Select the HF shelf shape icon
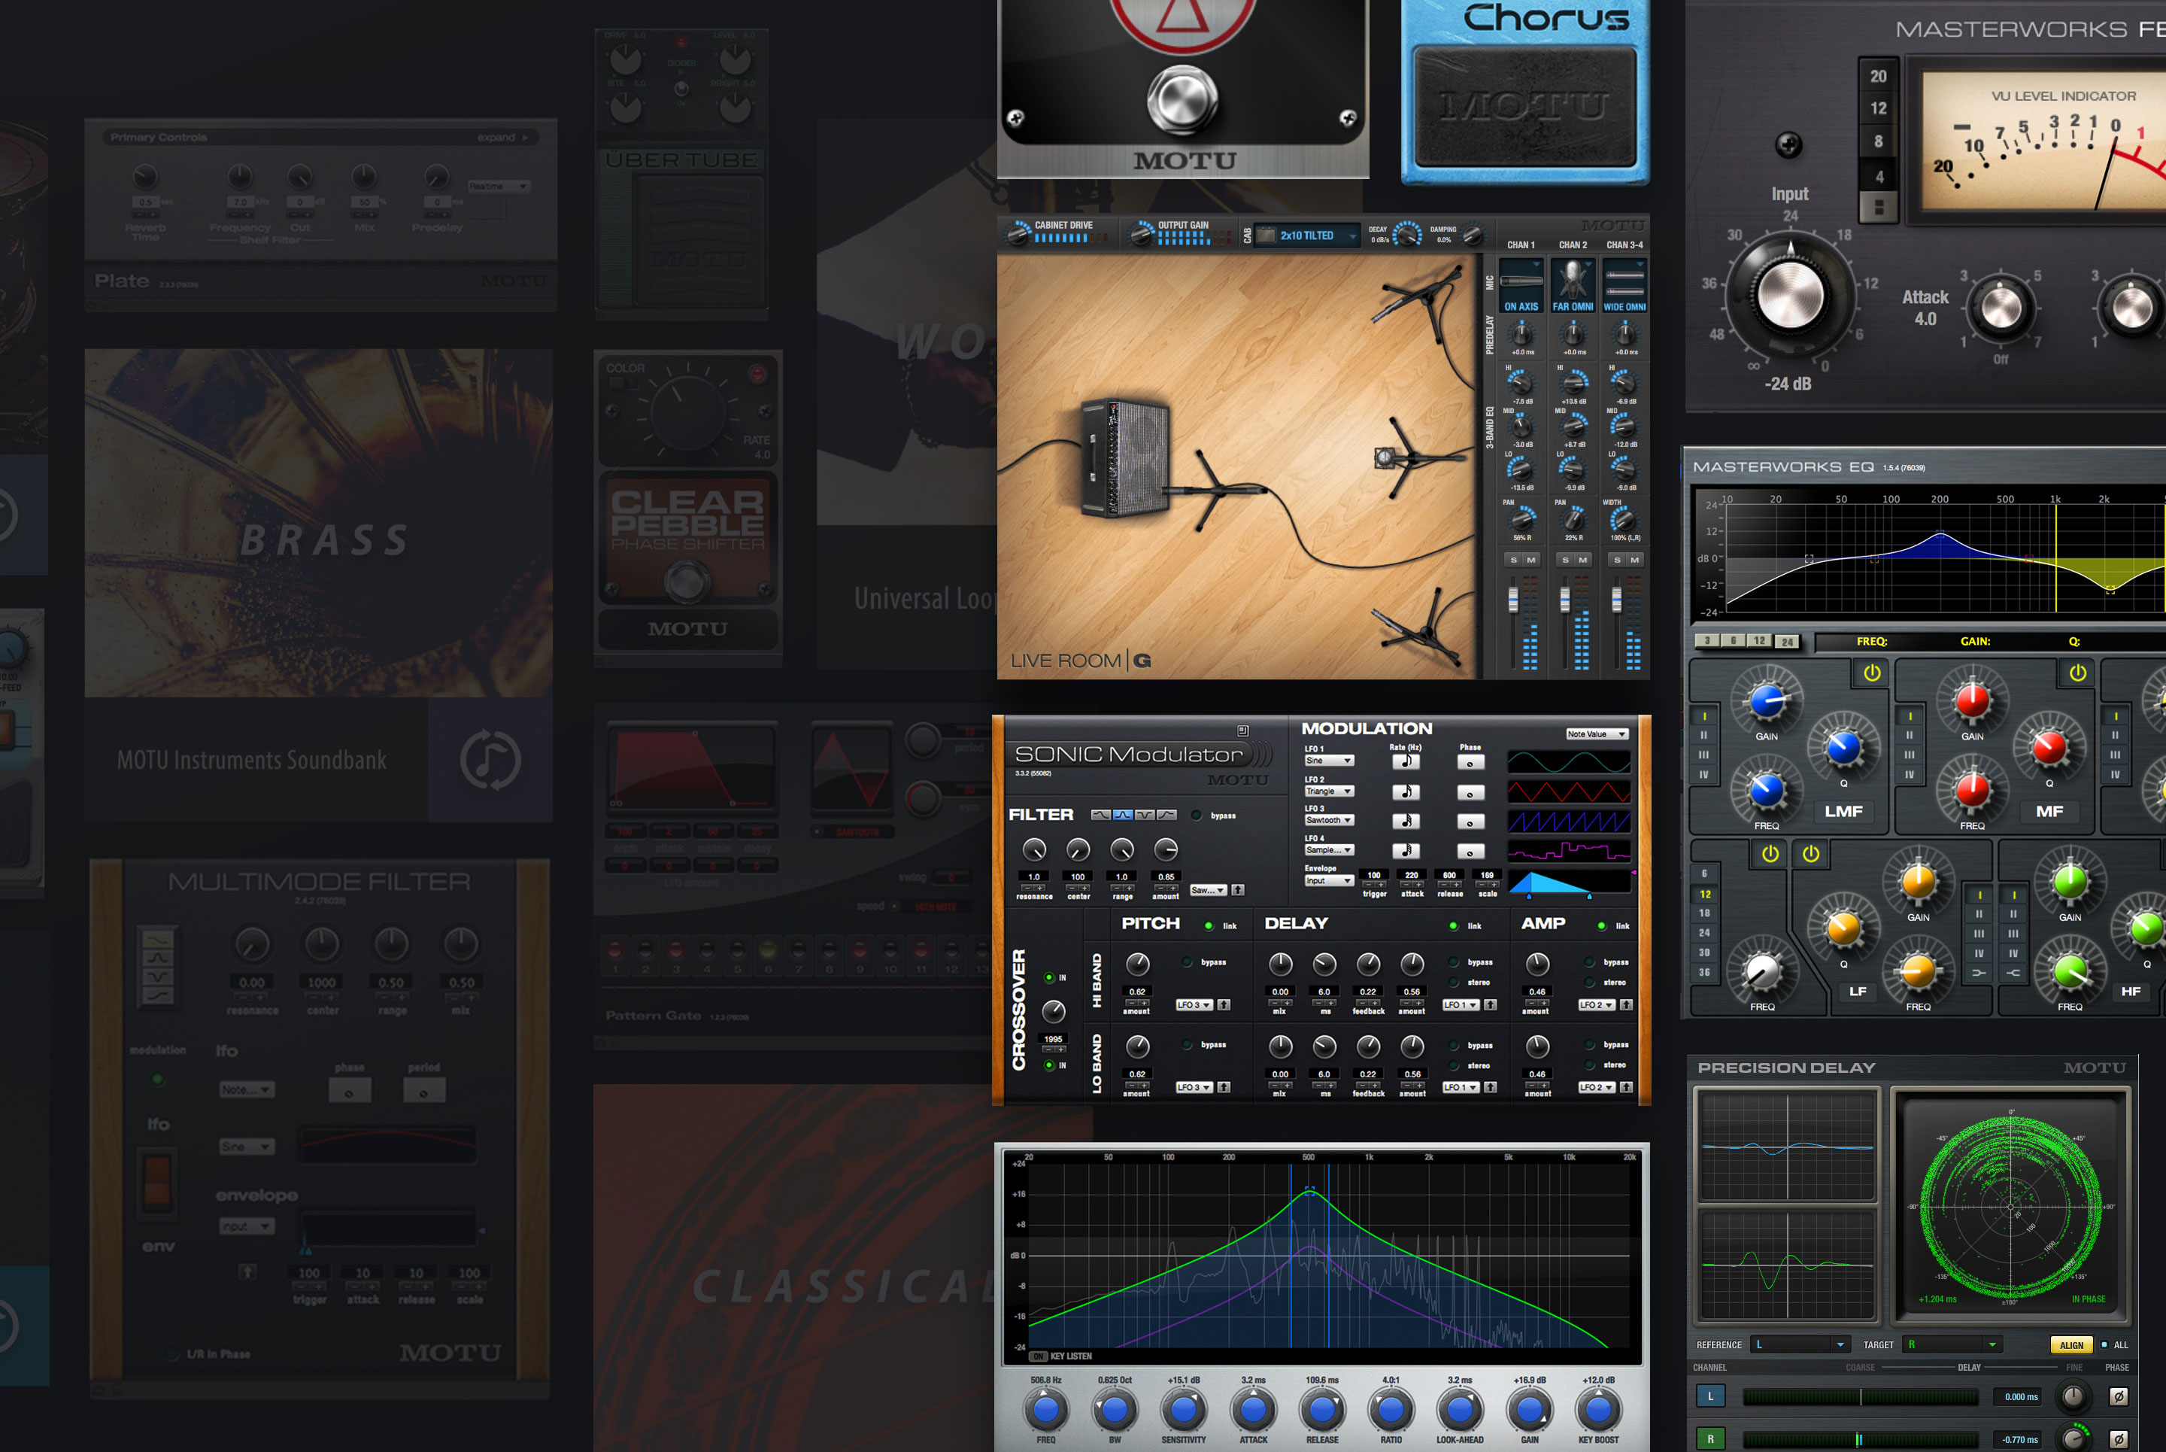Screen dimensions: 2166x1452 pyautogui.click(x=2013, y=974)
